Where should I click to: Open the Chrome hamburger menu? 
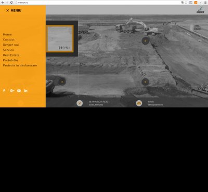[205, 3]
